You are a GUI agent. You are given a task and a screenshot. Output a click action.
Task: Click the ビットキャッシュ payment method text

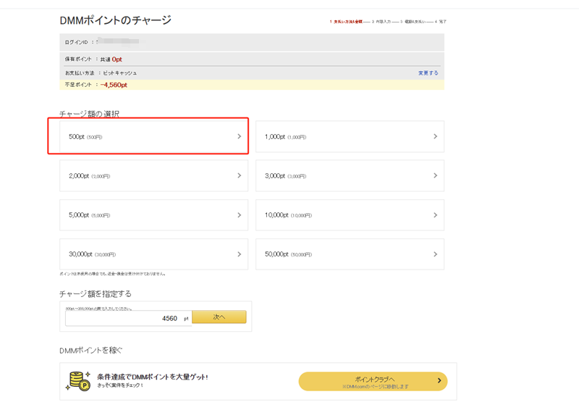(x=120, y=73)
